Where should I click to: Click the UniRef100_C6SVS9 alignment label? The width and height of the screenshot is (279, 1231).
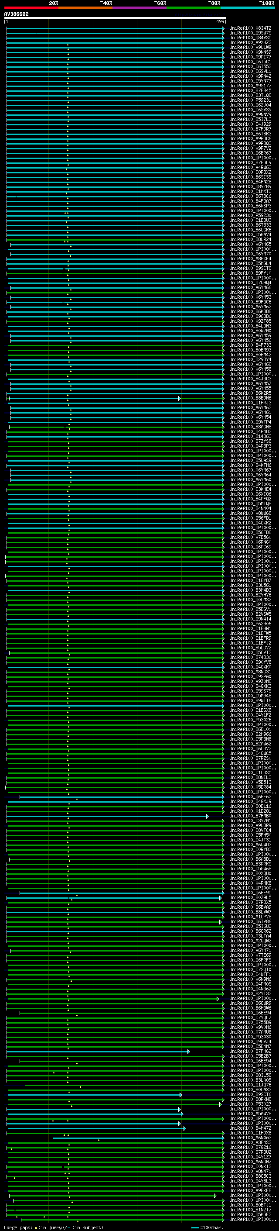click(x=250, y=110)
